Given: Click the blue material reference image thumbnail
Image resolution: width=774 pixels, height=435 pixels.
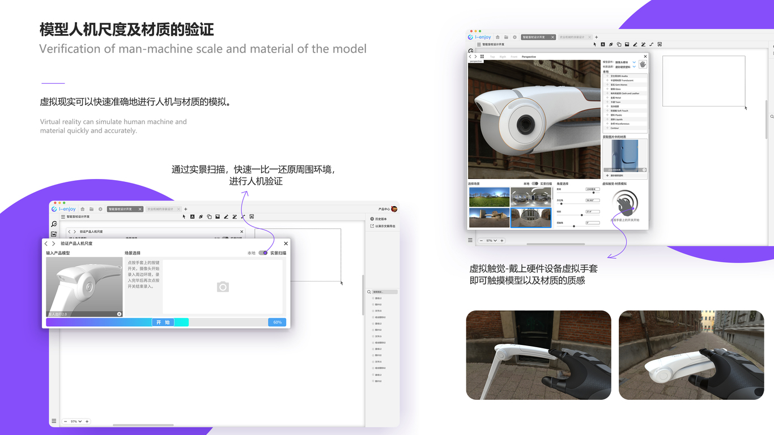Looking at the screenshot, I should [x=624, y=156].
